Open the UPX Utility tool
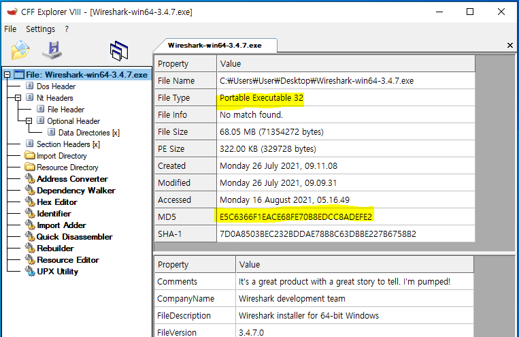Screen dimensions: 519x337 pos(57,272)
